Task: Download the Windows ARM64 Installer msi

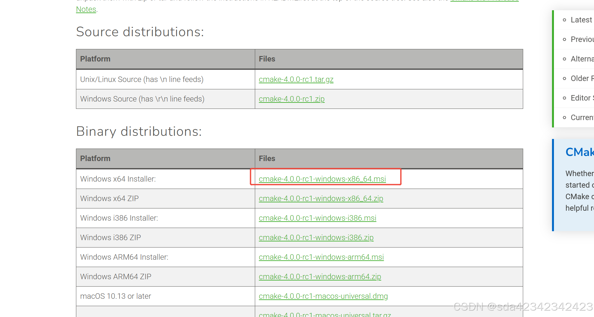Action: (321, 257)
